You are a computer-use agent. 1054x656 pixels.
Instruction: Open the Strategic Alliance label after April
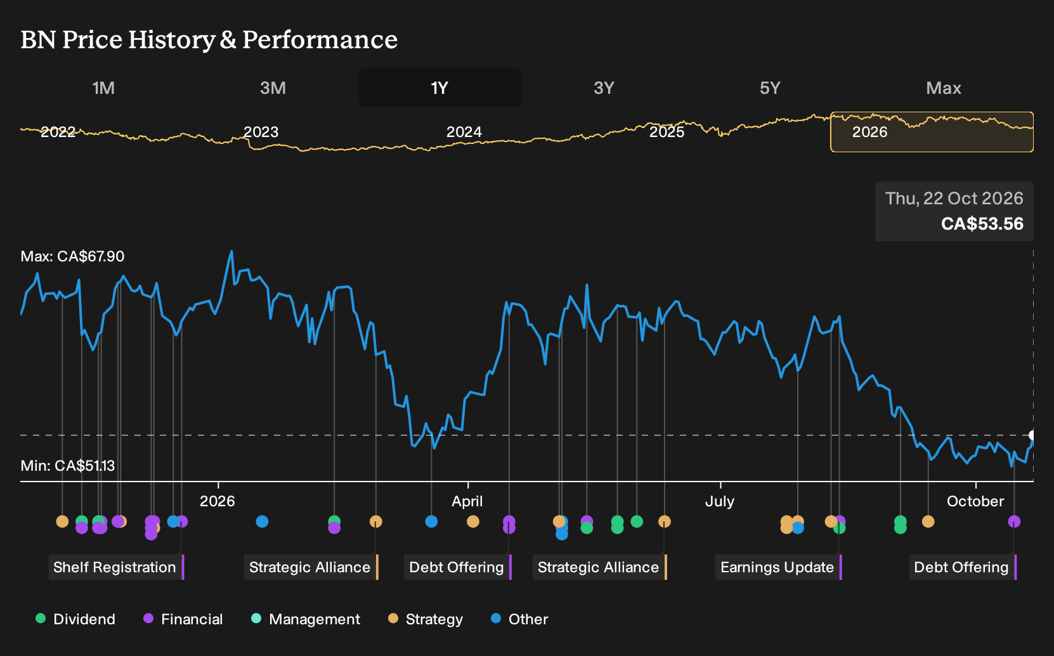click(599, 567)
